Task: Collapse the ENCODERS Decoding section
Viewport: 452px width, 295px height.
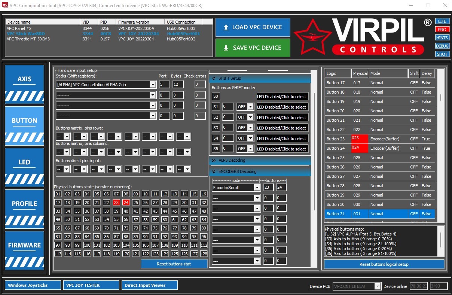Action: (260, 171)
